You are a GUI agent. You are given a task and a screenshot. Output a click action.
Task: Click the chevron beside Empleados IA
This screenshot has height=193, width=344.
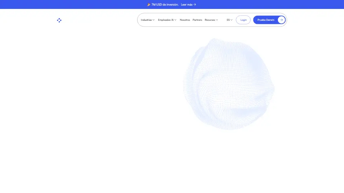coord(176,20)
